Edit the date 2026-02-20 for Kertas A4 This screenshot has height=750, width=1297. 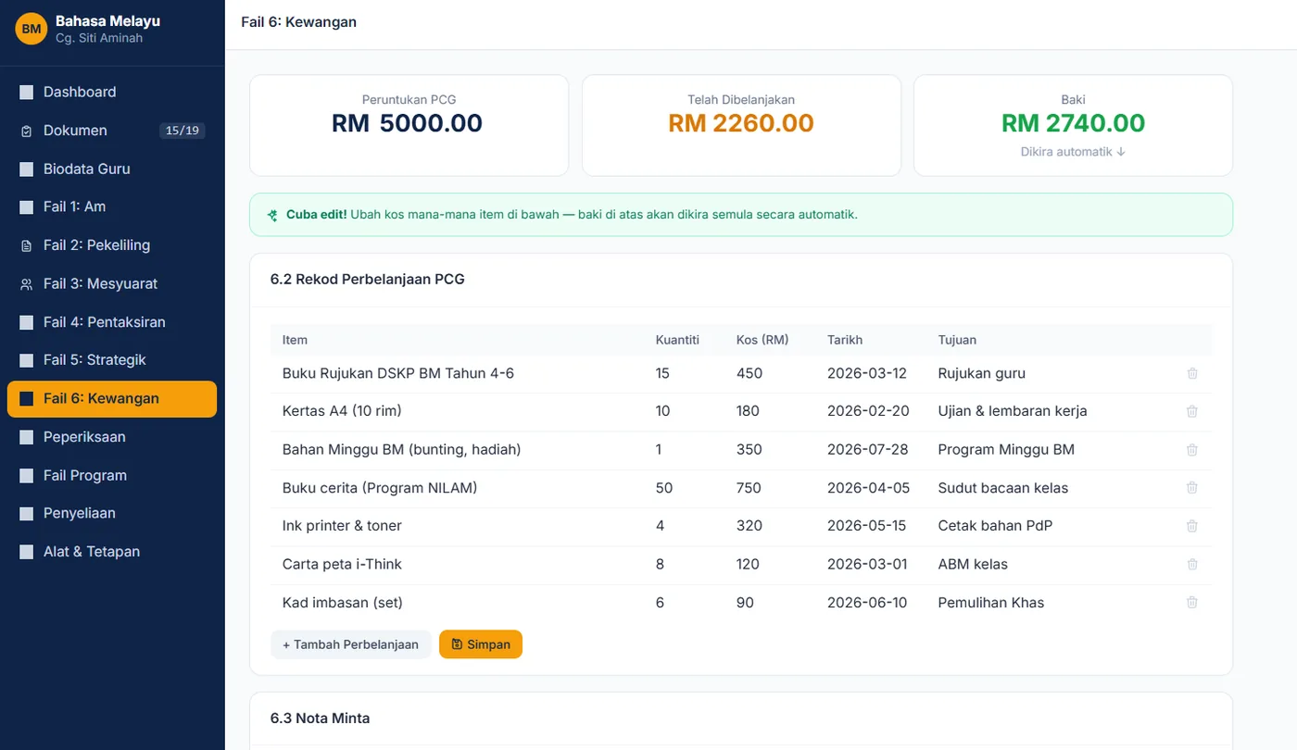pos(868,411)
